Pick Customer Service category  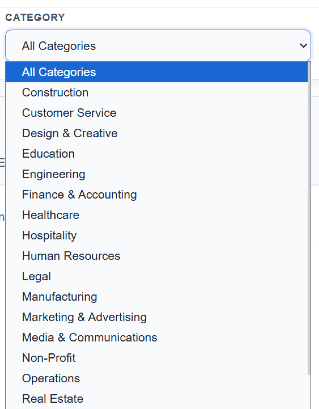point(156,113)
